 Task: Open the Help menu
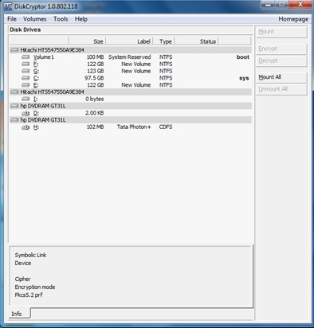pos(81,19)
